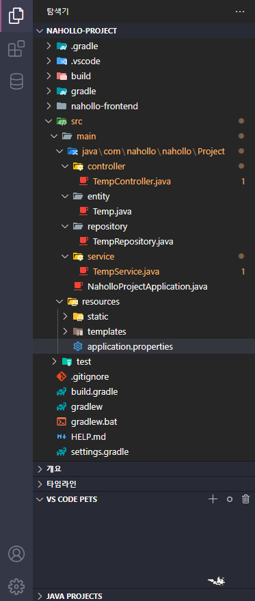This screenshot has width=255, height=601.
Task: Click the .gitignore git icon
Action: 62,377
